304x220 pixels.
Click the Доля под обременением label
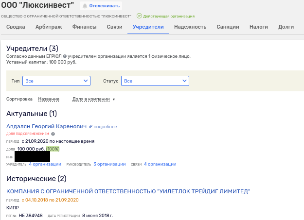click(x=28, y=134)
